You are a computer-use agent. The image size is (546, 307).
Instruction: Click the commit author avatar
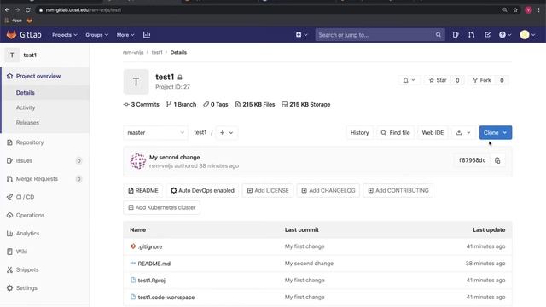(138, 161)
